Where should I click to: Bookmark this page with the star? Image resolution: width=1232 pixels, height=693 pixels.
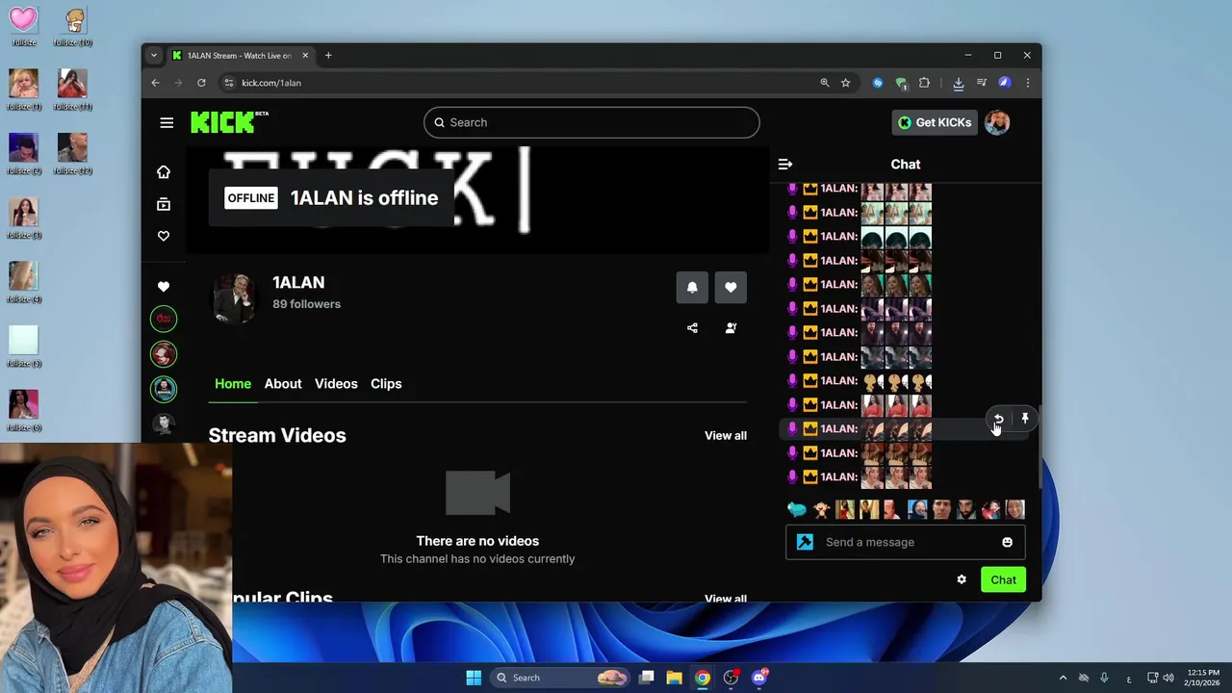(846, 83)
